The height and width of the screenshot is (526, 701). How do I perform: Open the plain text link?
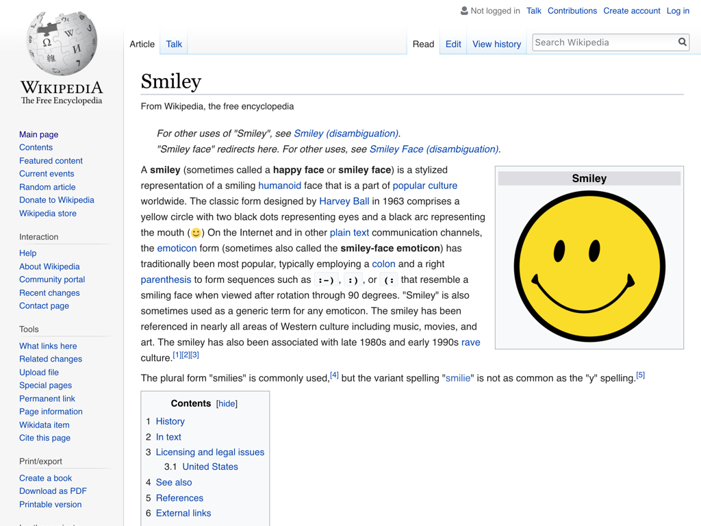pos(349,233)
